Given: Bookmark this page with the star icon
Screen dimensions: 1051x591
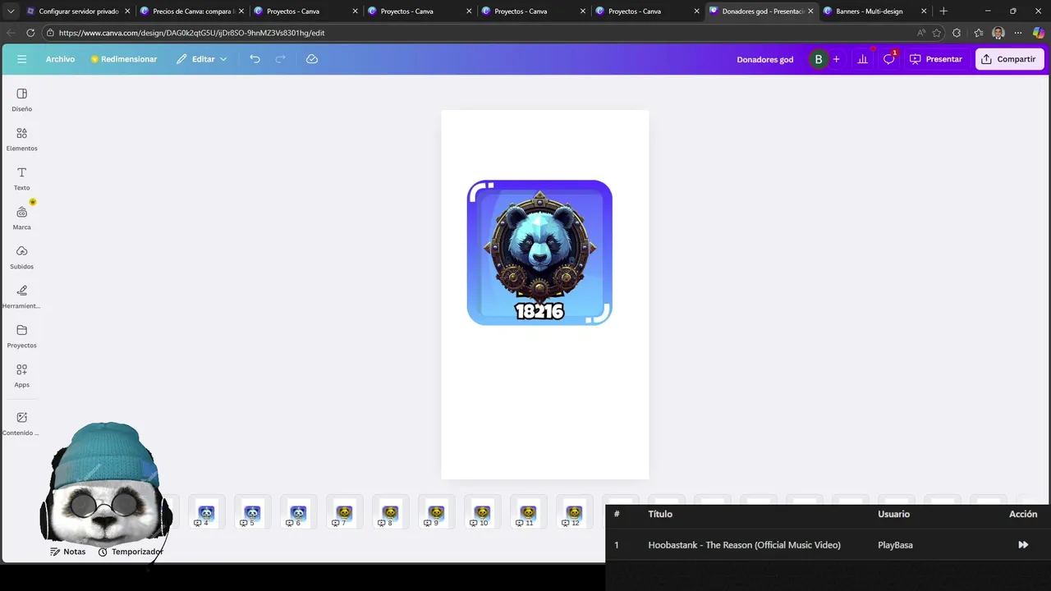Looking at the screenshot, I should (937, 33).
